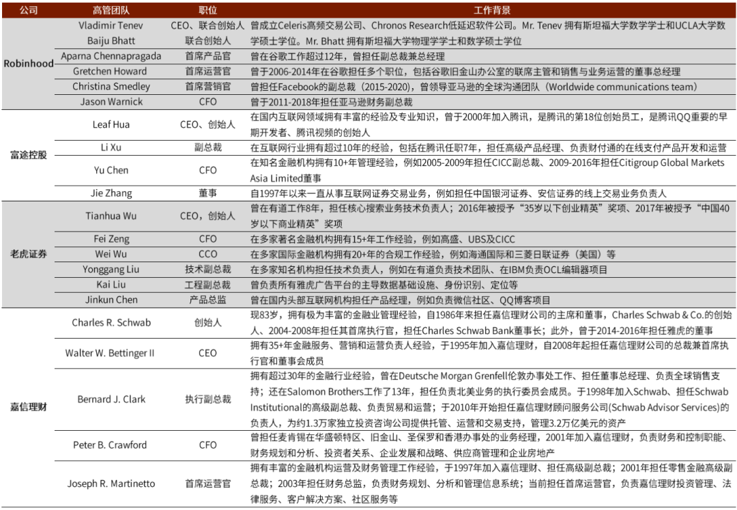Click Peter B. Crawford's CFO cell
The image size is (737, 510).
[207, 444]
